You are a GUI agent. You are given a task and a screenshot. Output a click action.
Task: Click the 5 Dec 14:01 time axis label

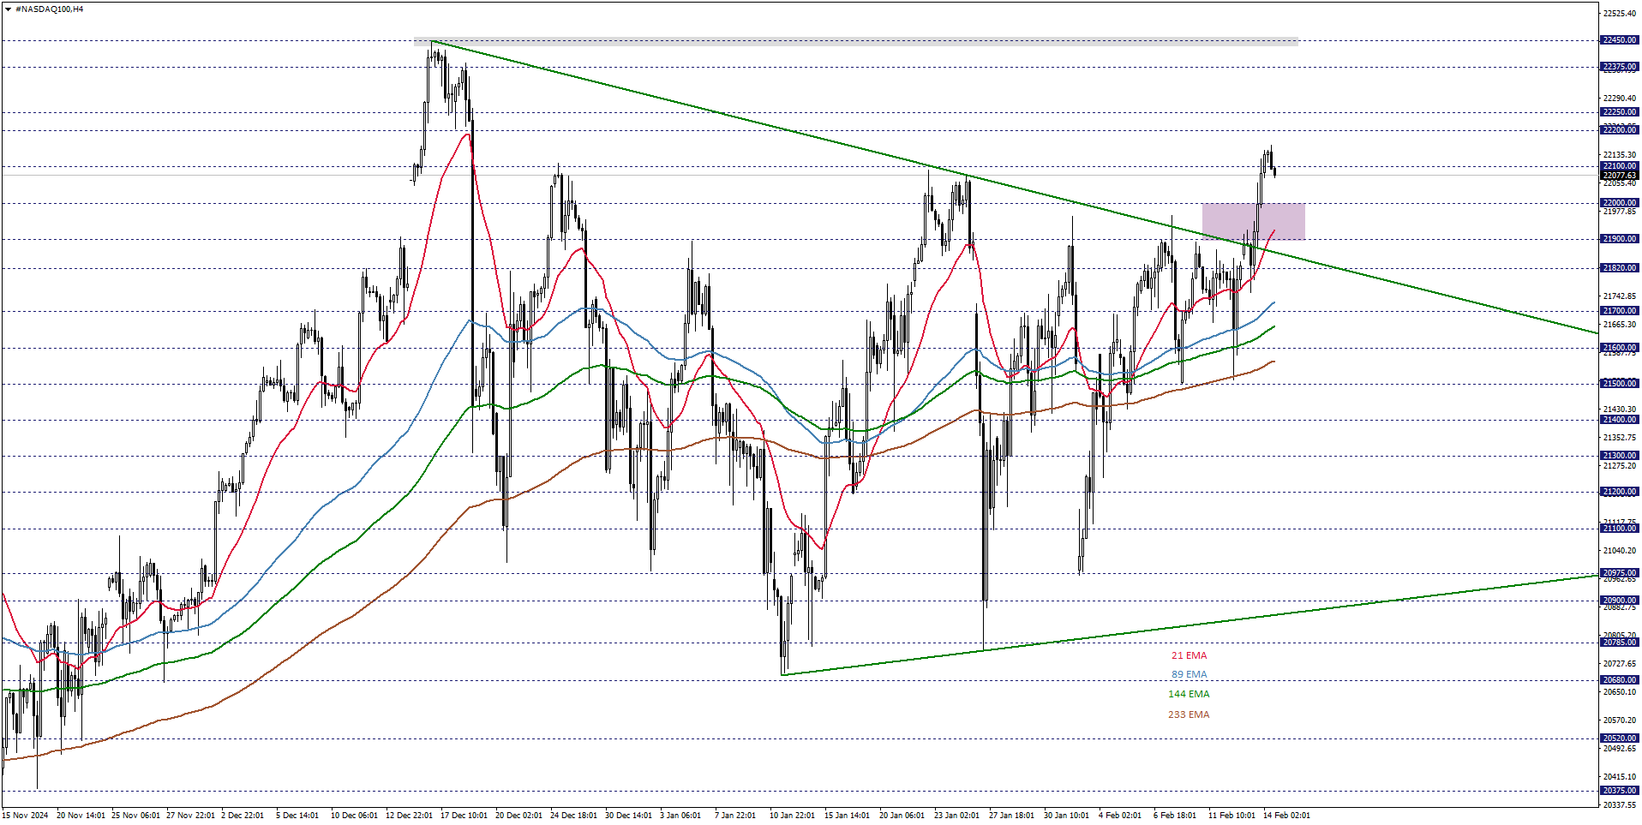click(297, 816)
